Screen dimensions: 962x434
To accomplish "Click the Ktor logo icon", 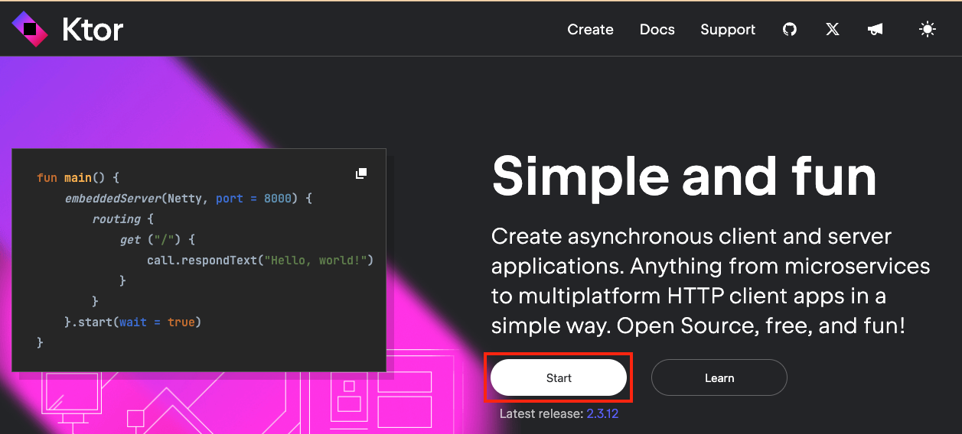I will pyautogui.click(x=30, y=29).
